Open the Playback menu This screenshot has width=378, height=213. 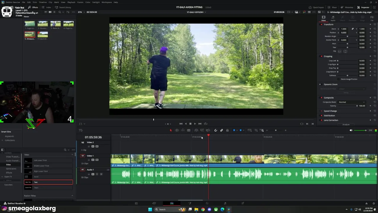pos(71,2)
